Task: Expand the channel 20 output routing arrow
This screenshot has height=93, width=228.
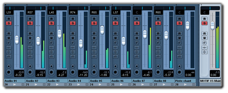Action: coord(15,84)
